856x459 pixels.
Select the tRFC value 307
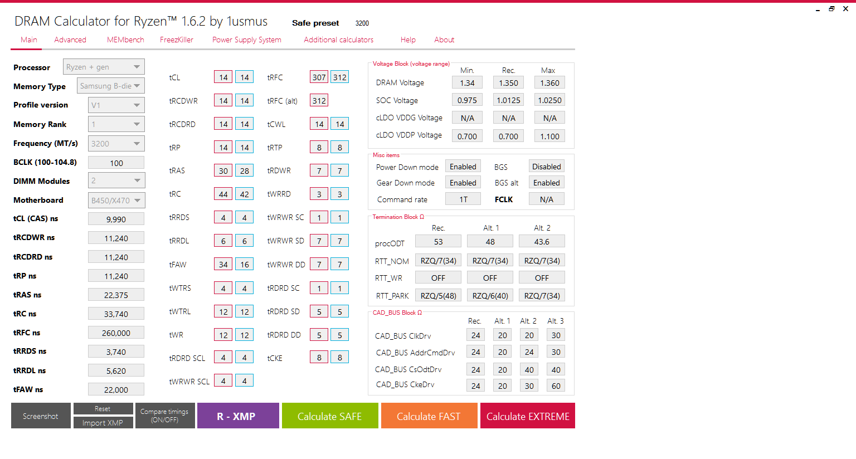[319, 77]
